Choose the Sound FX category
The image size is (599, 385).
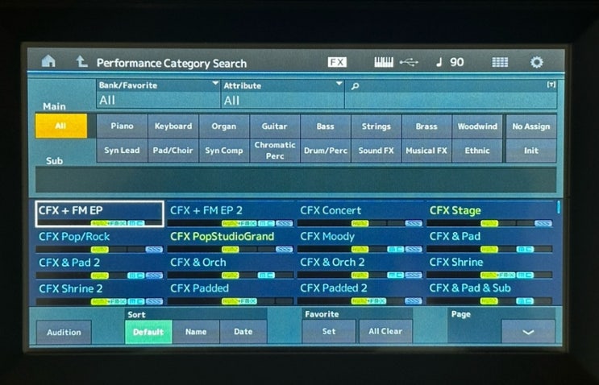pyautogui.click(x=376, y=151)
